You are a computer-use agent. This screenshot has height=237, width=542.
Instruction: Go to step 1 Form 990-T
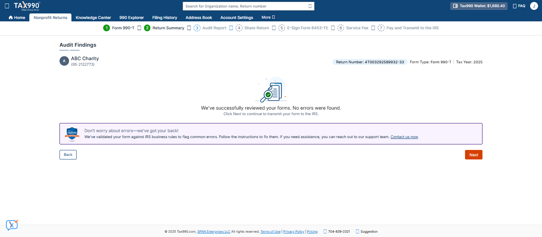(x=119, y=28)
